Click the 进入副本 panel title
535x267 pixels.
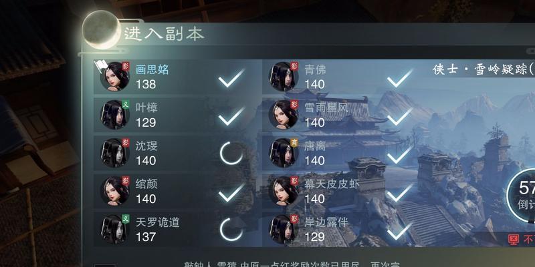tap(164, 34)
